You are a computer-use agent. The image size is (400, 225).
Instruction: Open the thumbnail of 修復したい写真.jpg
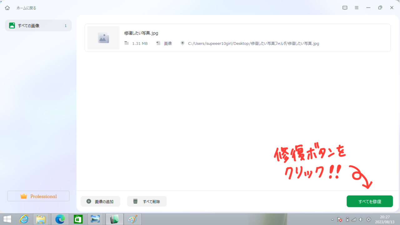[x=103, y=37]
